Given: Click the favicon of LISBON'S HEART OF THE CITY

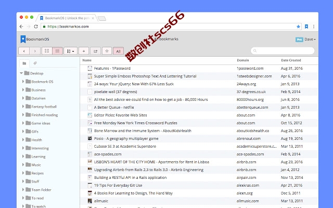Looking at the screenshot, I should point(90,162).
